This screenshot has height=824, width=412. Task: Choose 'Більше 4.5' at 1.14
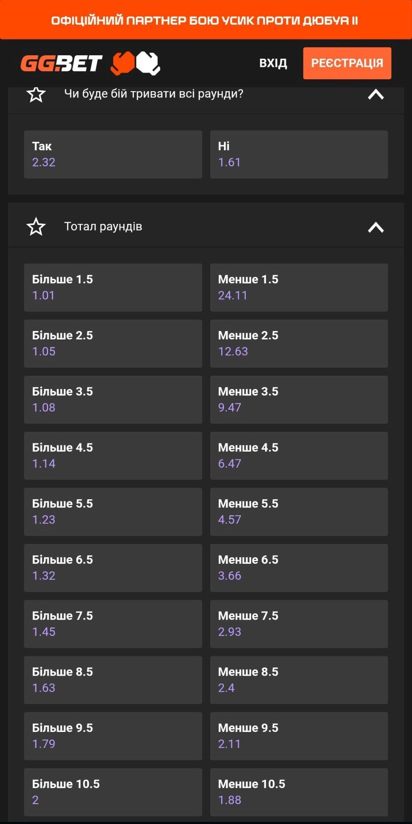pyautogui.click(x=113, y=456)
